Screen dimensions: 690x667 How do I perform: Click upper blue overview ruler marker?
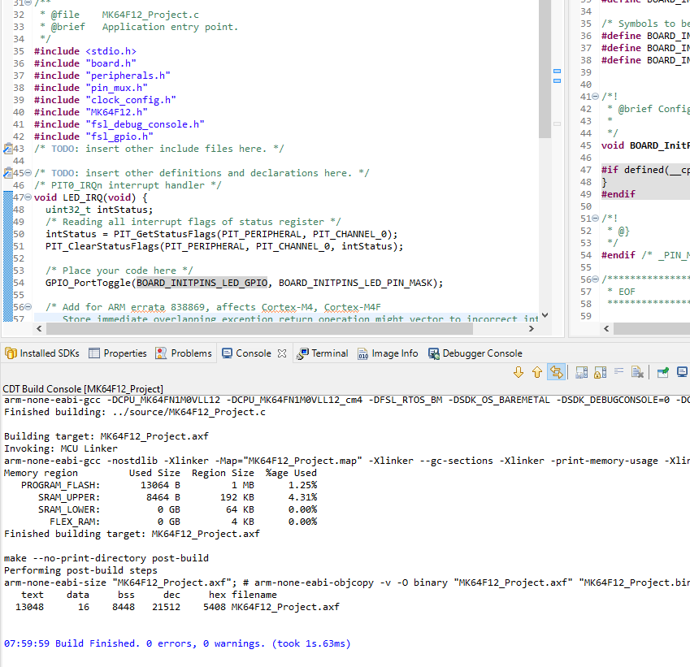point(557,71)
